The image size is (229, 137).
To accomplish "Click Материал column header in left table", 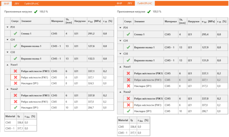I will click(x=57, y=21).
